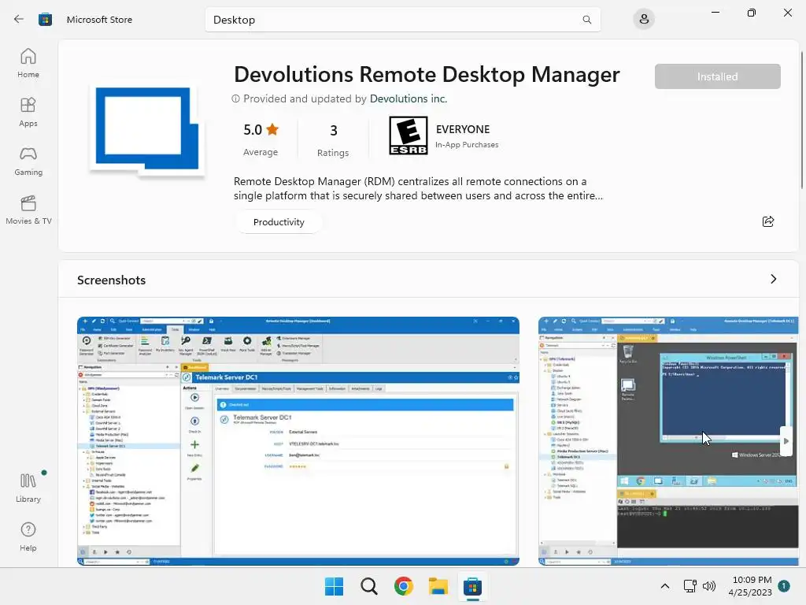Screen dimensions: 806x605
Task: Open first screenshot thumbnail Telemark Server DC1
Action: pyautogui.click(x=298, y=441)
